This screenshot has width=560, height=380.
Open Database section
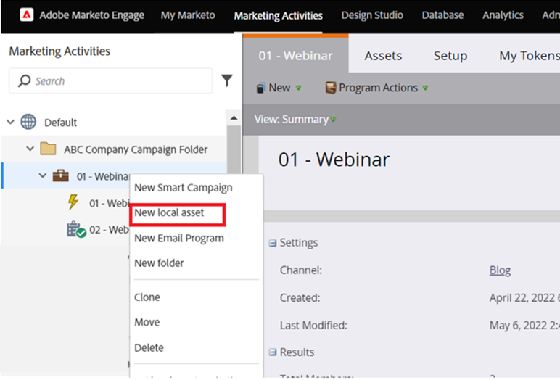443,15
